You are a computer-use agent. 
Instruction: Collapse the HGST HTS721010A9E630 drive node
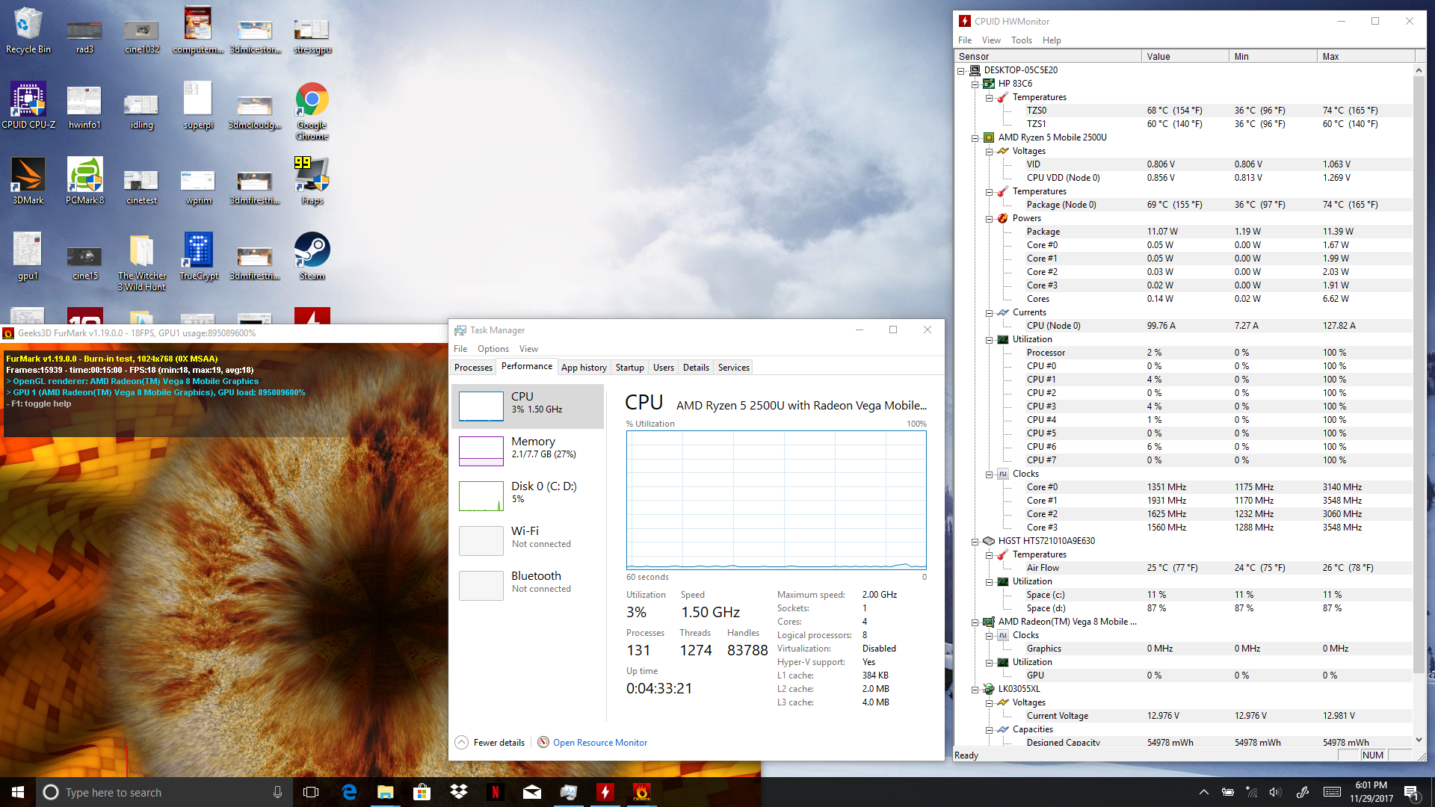975,541
